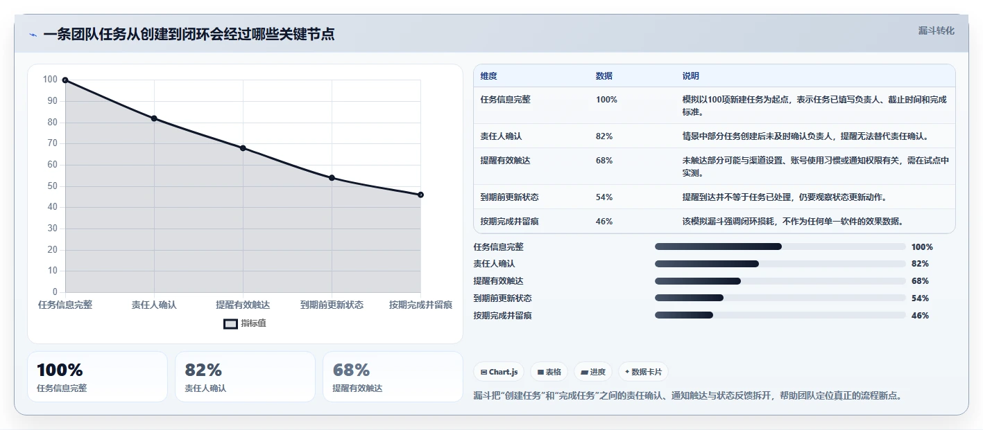Click the footer note starting 漏斗把“创建任务”
Screen dimensions: 983x430
pyautogui.click(x=687, y=396)
